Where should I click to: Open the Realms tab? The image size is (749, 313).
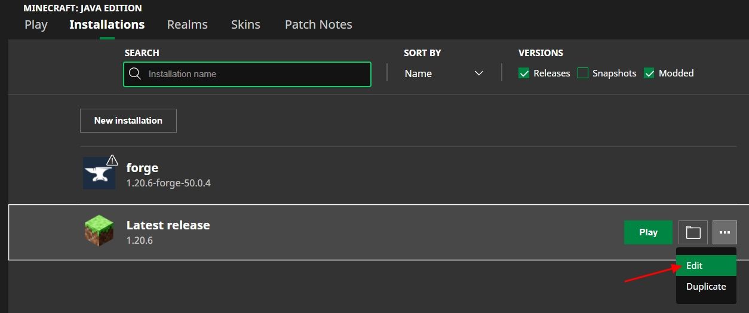click(x=188, y=24)
